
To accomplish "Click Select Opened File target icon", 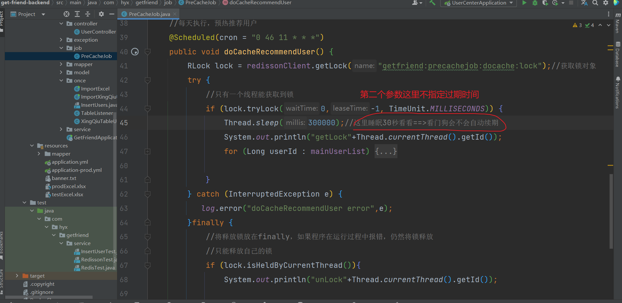I will 67,14.
